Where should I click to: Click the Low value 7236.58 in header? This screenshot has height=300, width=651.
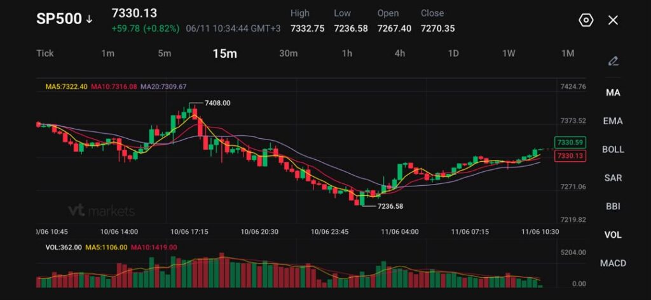[x=351, y=29]
